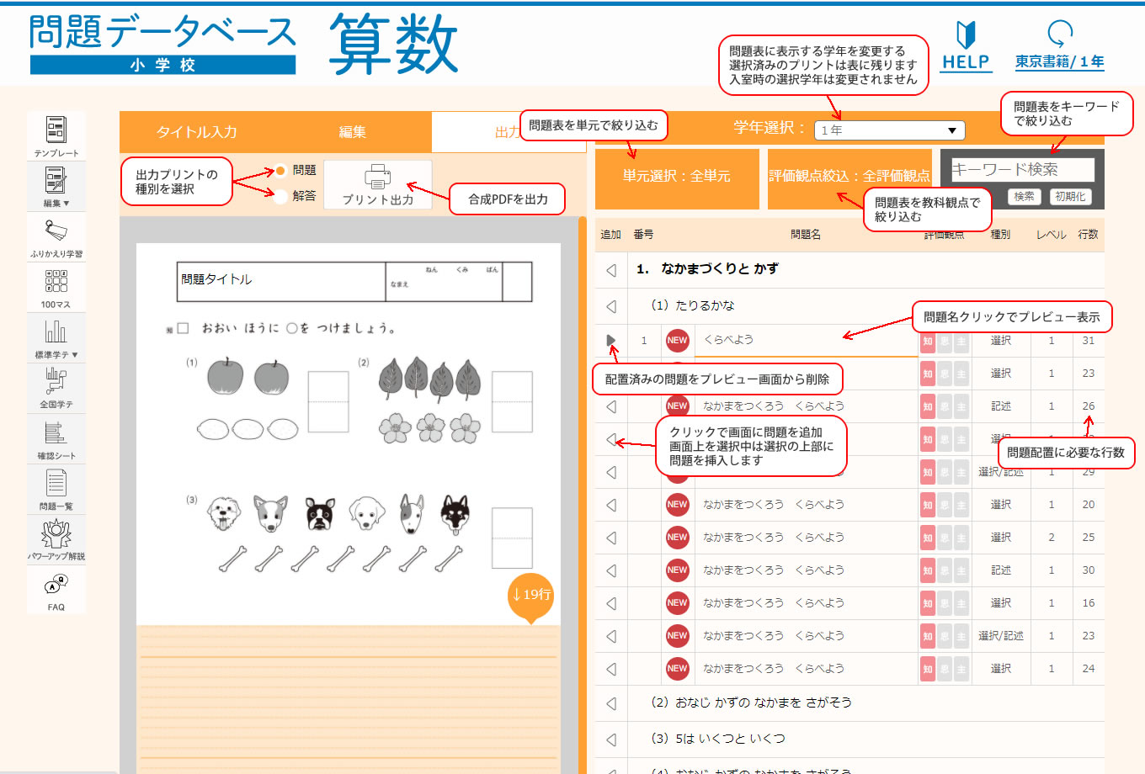
Task: Click the 問題タイトル box in the preview
Action: [281, 281]
